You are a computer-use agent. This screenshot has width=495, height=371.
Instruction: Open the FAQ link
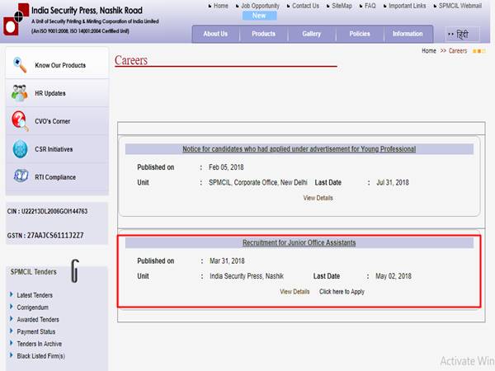tap(370, 6)
